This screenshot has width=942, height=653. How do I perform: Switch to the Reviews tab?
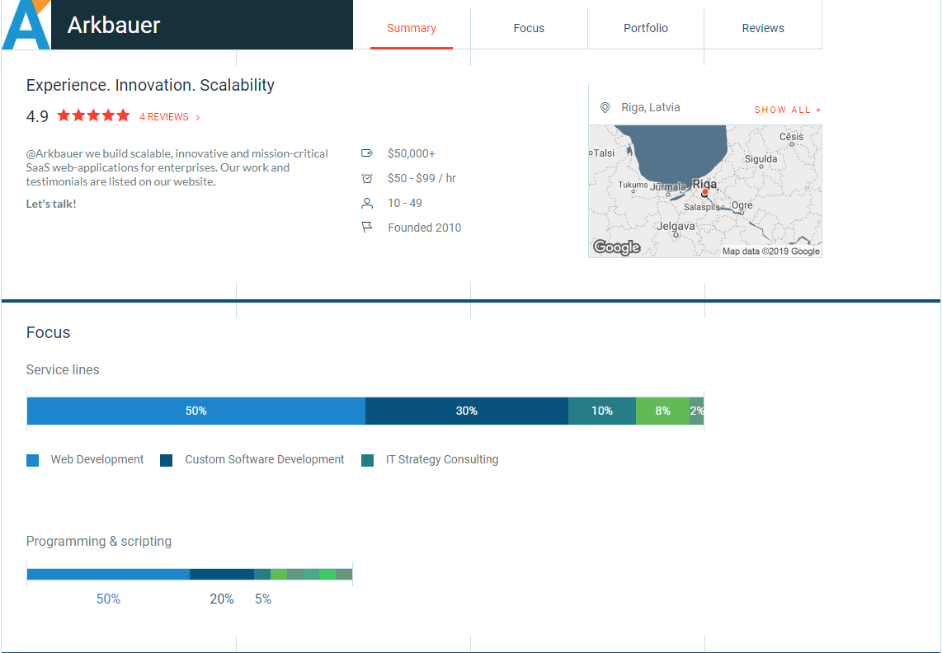point(763,28)
